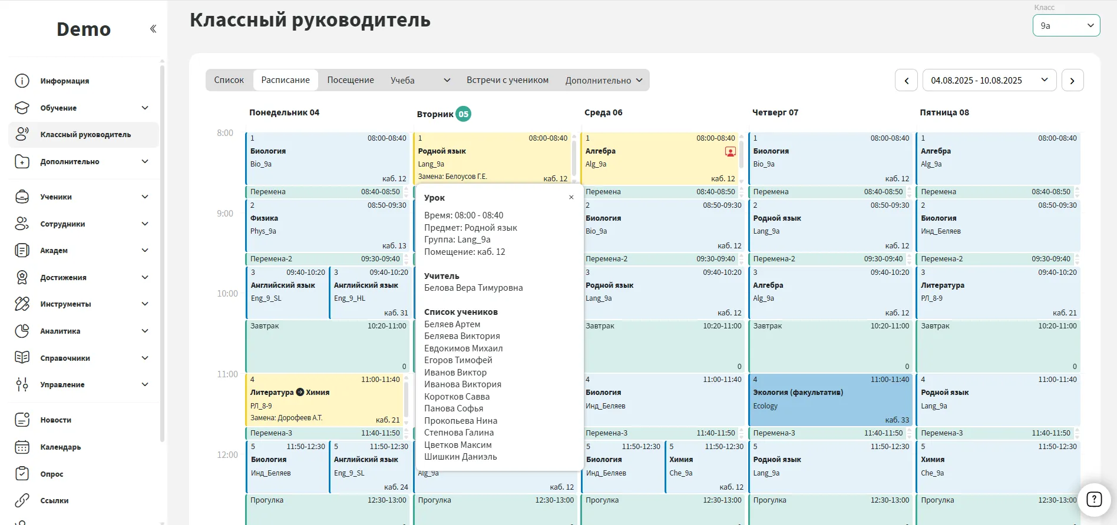The width and height of the screenshot is (1117, 525).
Task: Click the Опрос checklist icon
Action: [x=22, y=474]
